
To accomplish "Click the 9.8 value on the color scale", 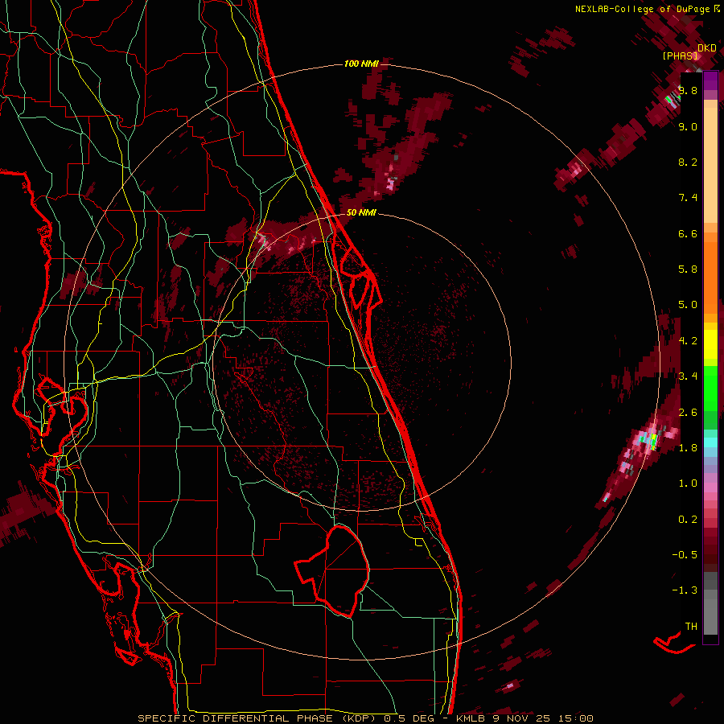I will tap(688, 90).
